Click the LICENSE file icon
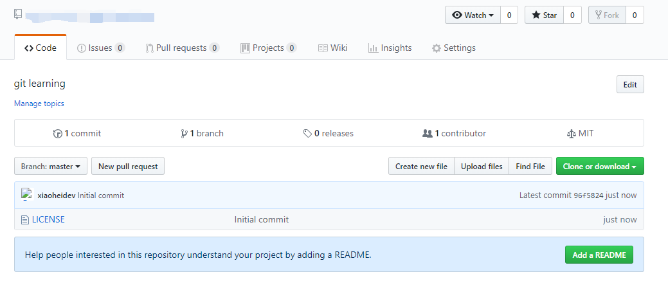Viewport: 668px width, 281px height. [25, 220]
